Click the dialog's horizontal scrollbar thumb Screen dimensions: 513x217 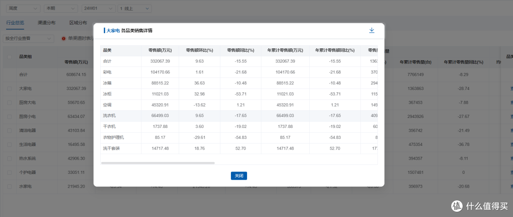[158, 163]
